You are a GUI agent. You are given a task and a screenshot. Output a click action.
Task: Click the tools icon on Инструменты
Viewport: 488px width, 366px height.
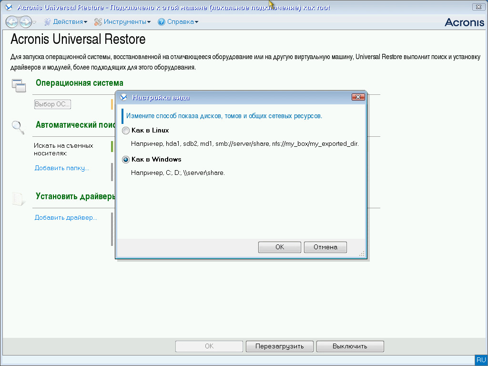tap(97, 21)
